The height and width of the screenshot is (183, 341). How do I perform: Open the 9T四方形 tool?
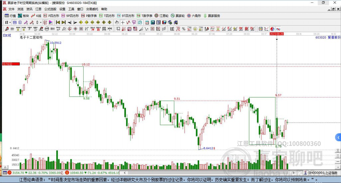click(126, 16)
